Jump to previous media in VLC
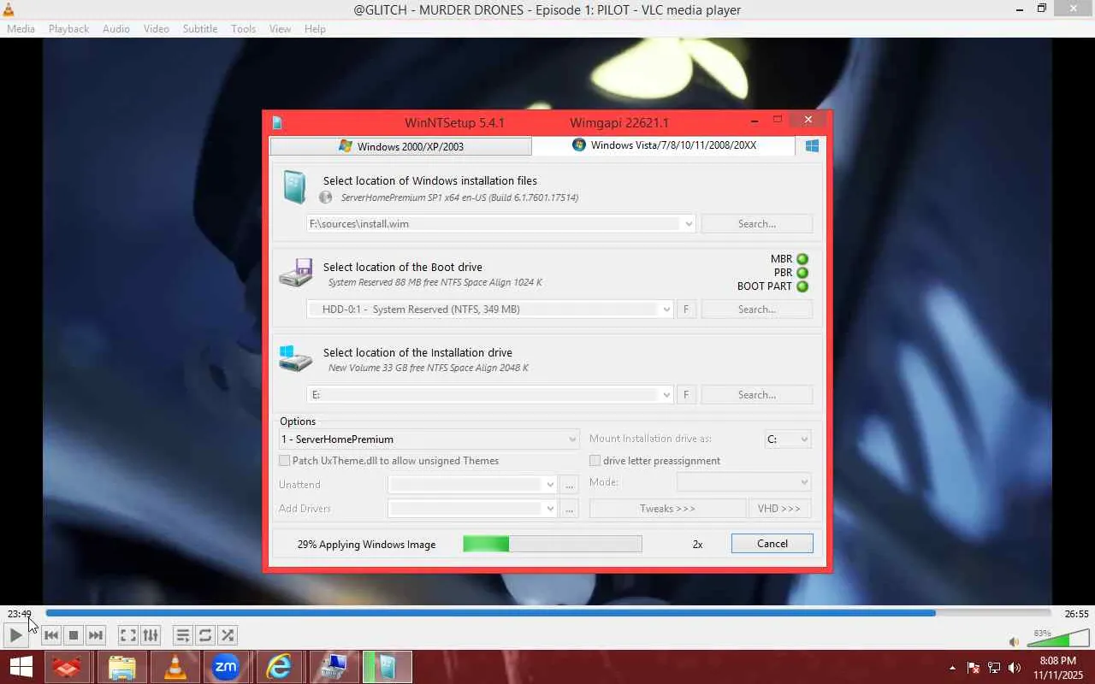The width and height of the screenshot is (1095, 684). click(51, 635)
